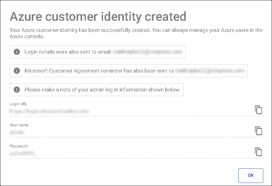The image size is (272, 186).
Task: Copy the User name with the copy icon
Action: point(258,131)
